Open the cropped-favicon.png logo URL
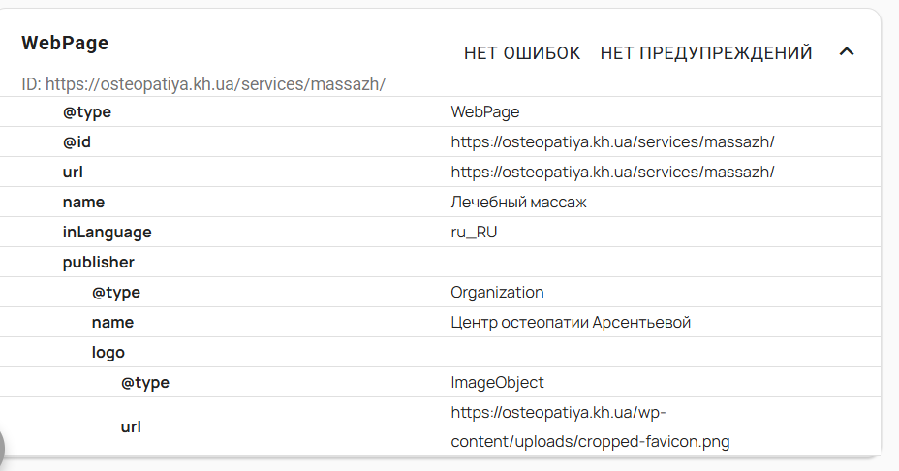 click(590, 427)
